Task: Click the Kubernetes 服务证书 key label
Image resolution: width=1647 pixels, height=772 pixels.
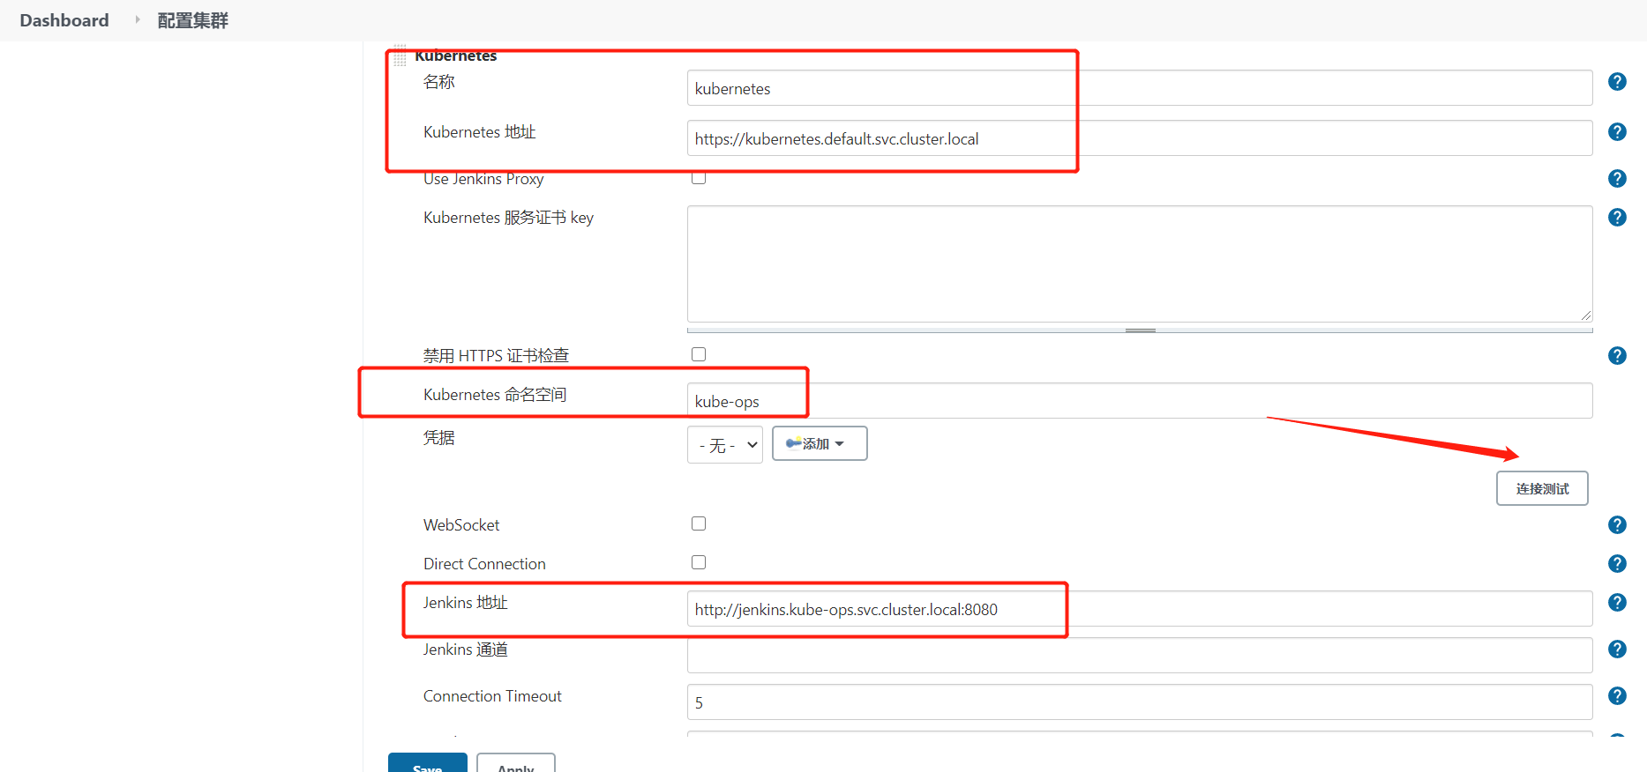Action: pos(508,218)
